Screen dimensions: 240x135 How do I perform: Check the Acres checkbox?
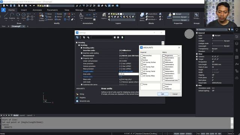click(142, 84)
